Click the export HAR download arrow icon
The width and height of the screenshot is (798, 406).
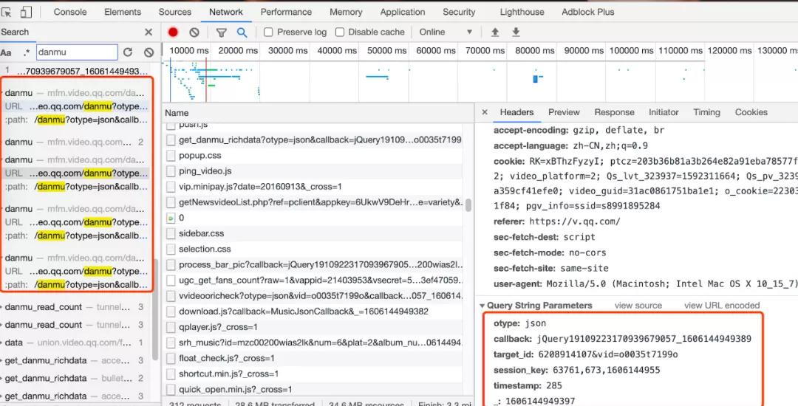coord(516,32)
